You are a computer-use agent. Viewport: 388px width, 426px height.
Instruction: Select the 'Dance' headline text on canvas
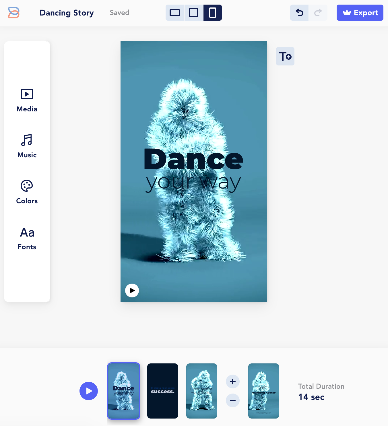194,159
